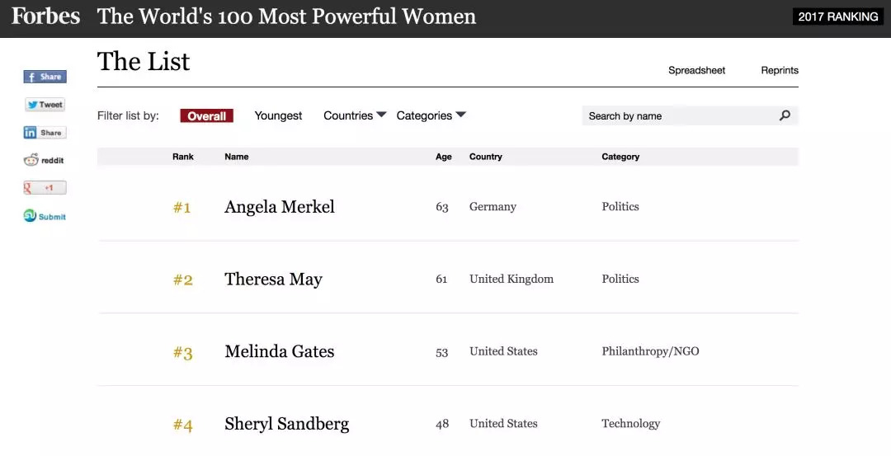Click the search magnifier icon

785,115
